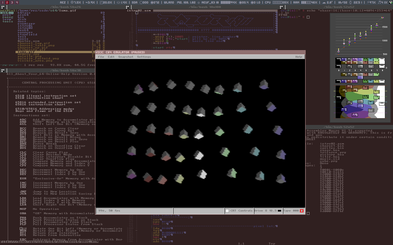
Task: Click the music volume indicator in status bar
Action: [x=383, y=2]
